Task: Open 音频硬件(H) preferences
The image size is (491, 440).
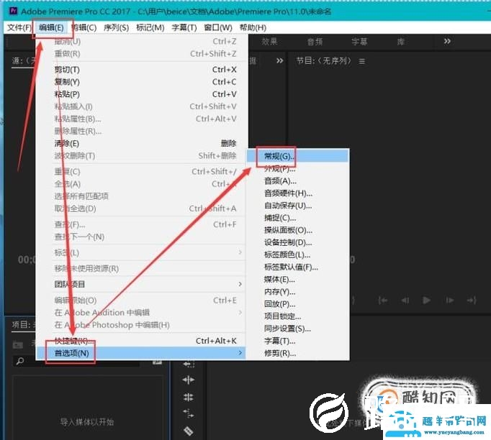Action: [x=298, y=193]
